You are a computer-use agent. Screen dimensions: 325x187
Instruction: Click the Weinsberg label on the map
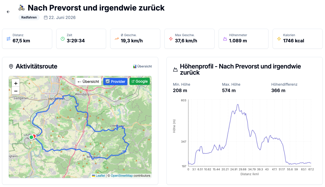(x=82, y=94)
